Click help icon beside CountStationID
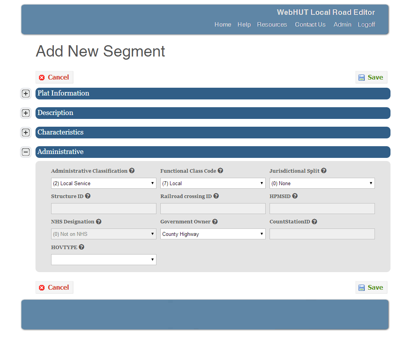 tap(314, 221)
